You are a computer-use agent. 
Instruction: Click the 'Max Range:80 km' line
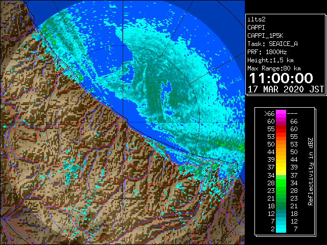point(274,68)
